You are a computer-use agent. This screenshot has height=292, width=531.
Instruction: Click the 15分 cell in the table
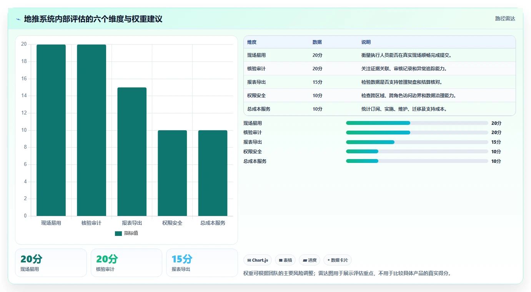318,82
